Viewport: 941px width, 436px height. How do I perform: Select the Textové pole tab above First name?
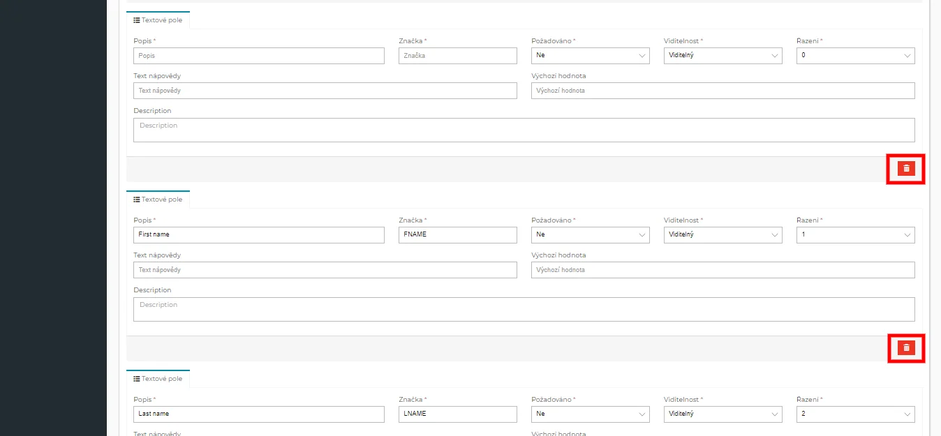158,200
